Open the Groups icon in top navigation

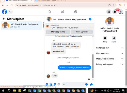pyautogui.click(x=76, y=12)
